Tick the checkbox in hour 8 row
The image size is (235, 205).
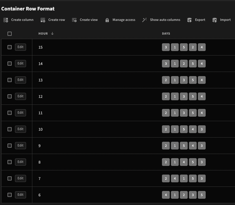pyautogui.click(x=10, y=162)
